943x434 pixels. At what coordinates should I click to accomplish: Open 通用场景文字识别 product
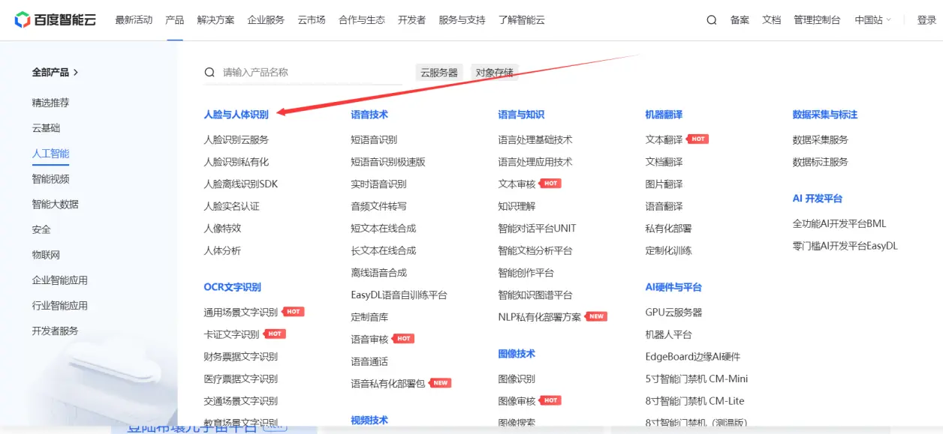240,312
